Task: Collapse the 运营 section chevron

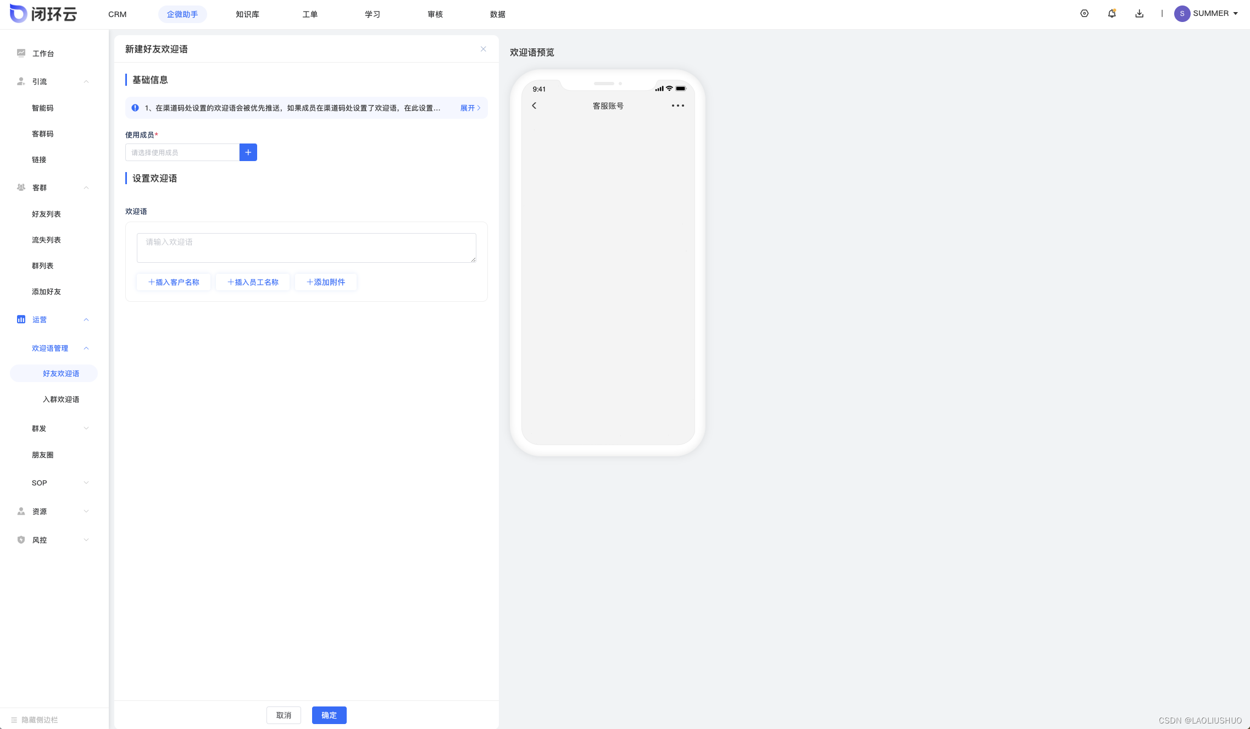Action: (x=86, y=319)
